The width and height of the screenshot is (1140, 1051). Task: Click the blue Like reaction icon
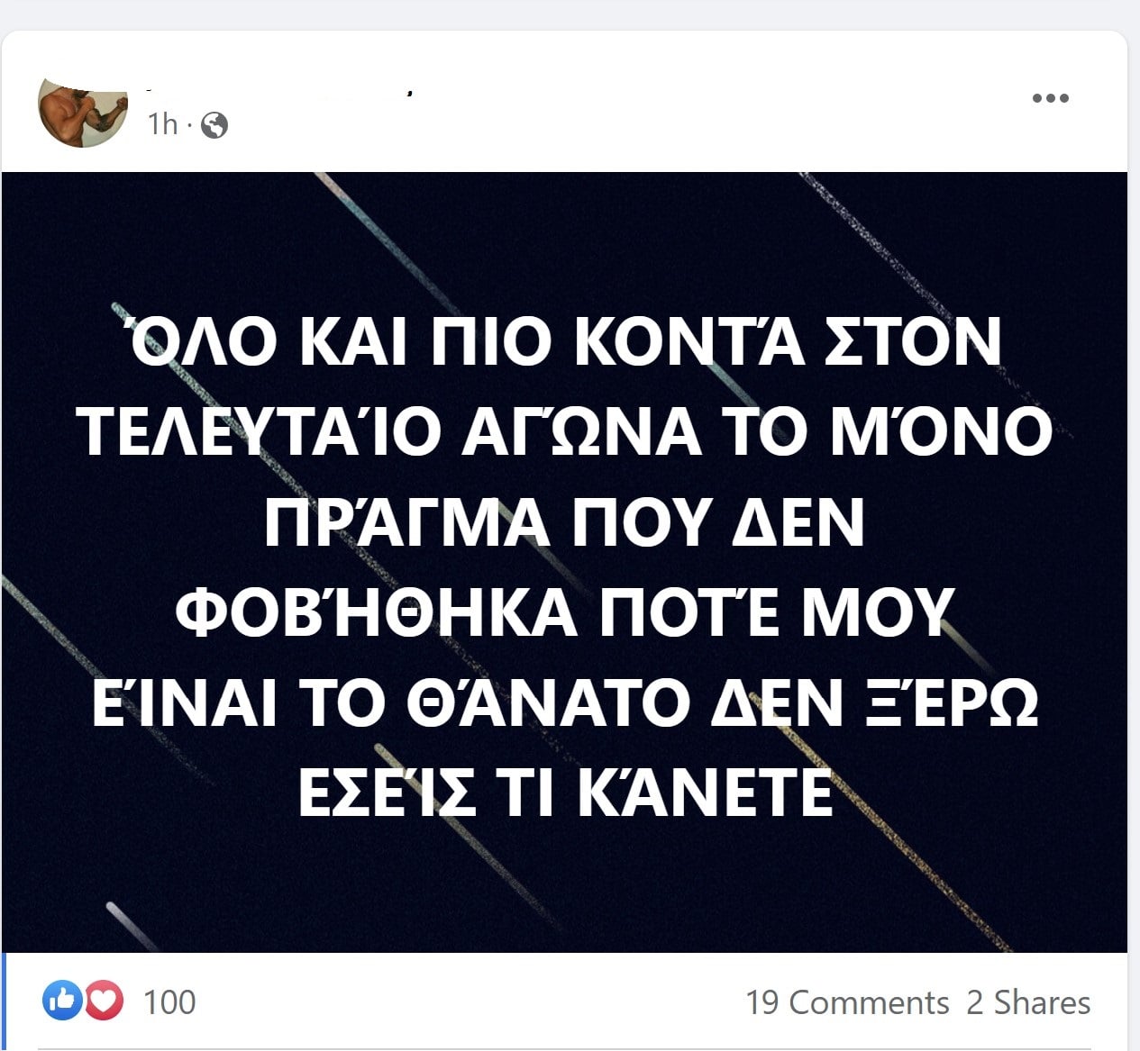(x=62, y=1001)
